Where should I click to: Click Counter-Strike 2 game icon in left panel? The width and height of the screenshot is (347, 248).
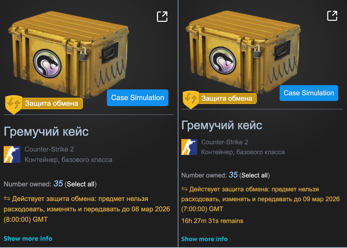(12, 154)
